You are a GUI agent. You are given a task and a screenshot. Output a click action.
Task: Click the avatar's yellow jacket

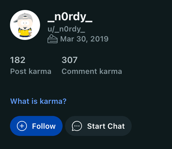(x=24, y=33)
